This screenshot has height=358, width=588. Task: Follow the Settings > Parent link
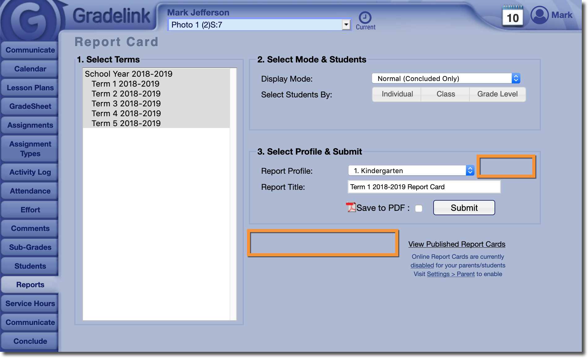pos(451,274)
